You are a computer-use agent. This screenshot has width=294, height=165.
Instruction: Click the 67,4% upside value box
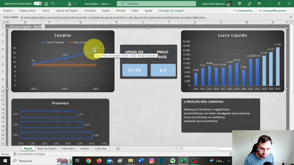pos(135,70)
